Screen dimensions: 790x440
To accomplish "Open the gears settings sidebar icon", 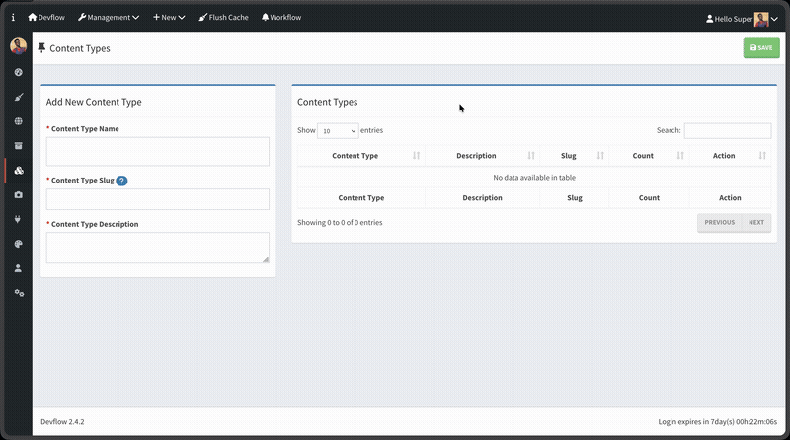I will click(19, 293).
